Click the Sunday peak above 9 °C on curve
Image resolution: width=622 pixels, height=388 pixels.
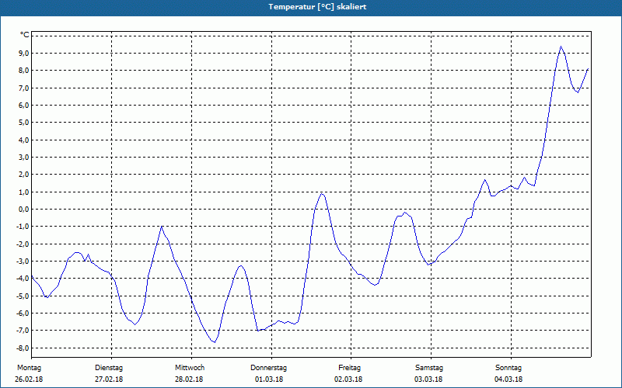pyautogui.click(x=561, y=47)
